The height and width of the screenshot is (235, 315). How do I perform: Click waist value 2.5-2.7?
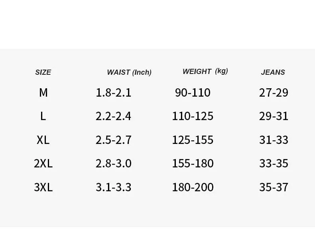(x=114, y=140)
